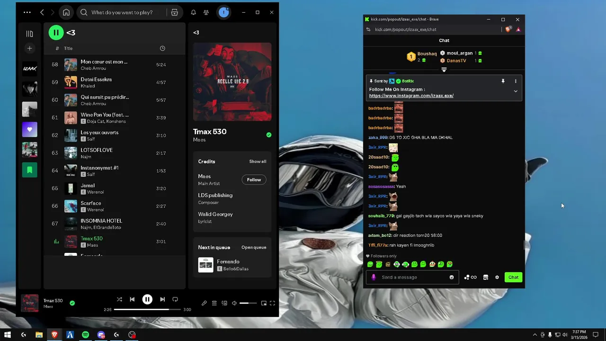Seek on the song progress bar

click(147, 309)
